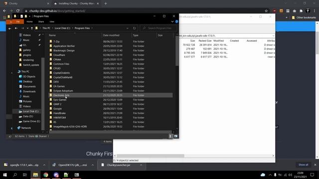Open Network in the navigation pane

26,128
